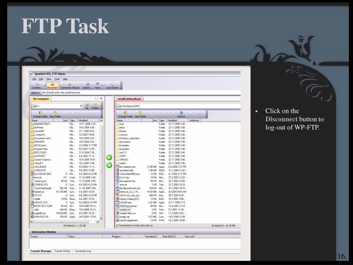Click New Folder in My Computer pane
Image resolution: width=353 pixels, height=265 pixels.
click(56, 115)
